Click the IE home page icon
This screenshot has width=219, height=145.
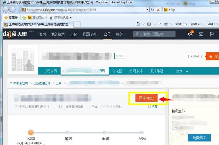138,24
